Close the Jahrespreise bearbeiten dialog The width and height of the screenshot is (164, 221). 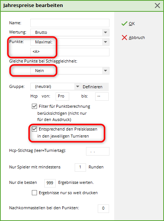tap(157, 6)
